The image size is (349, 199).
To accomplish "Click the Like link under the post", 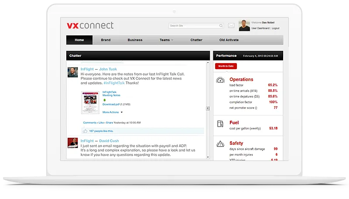I will click(101, 123).
